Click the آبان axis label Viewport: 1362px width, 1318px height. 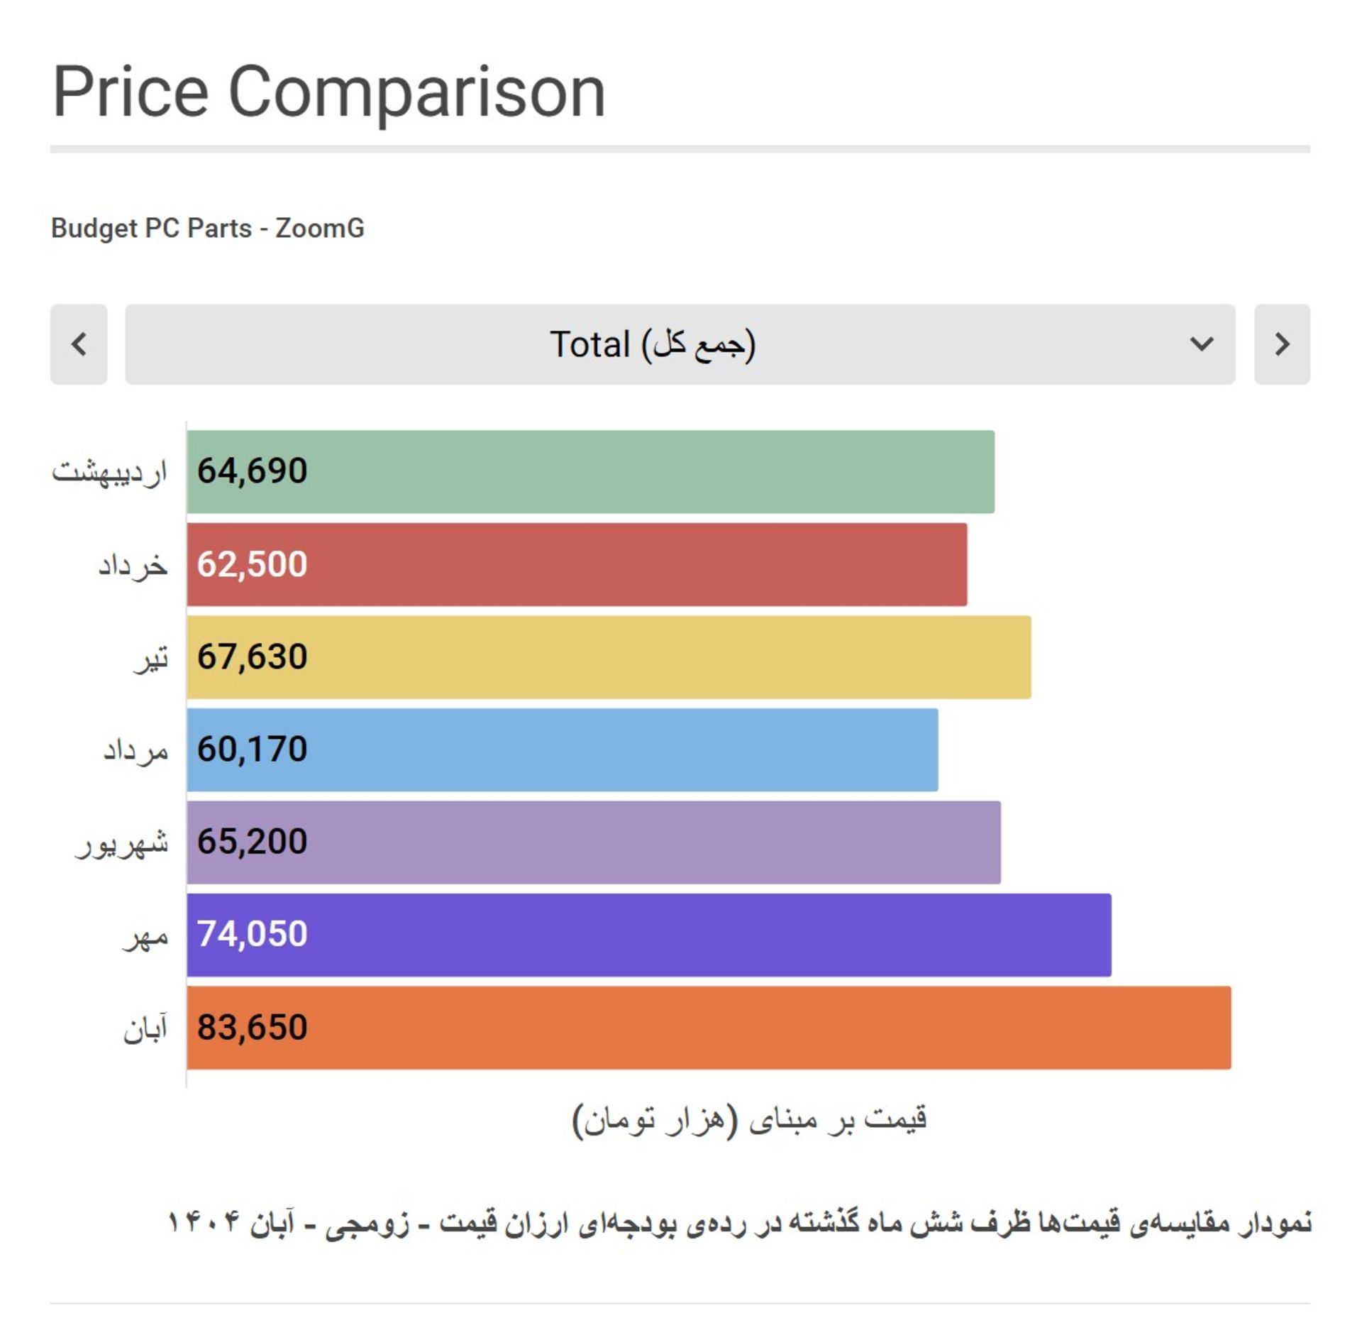(x=145, y=1028)
